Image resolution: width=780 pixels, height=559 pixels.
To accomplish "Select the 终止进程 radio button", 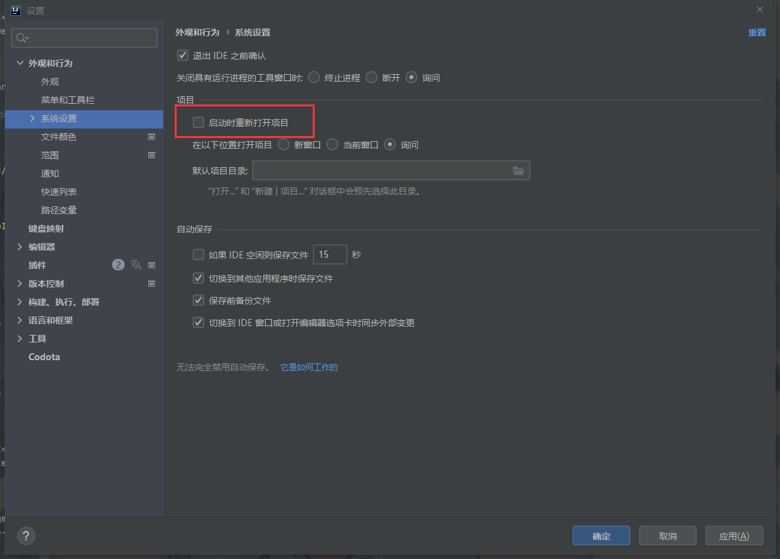I will (313, 78).
